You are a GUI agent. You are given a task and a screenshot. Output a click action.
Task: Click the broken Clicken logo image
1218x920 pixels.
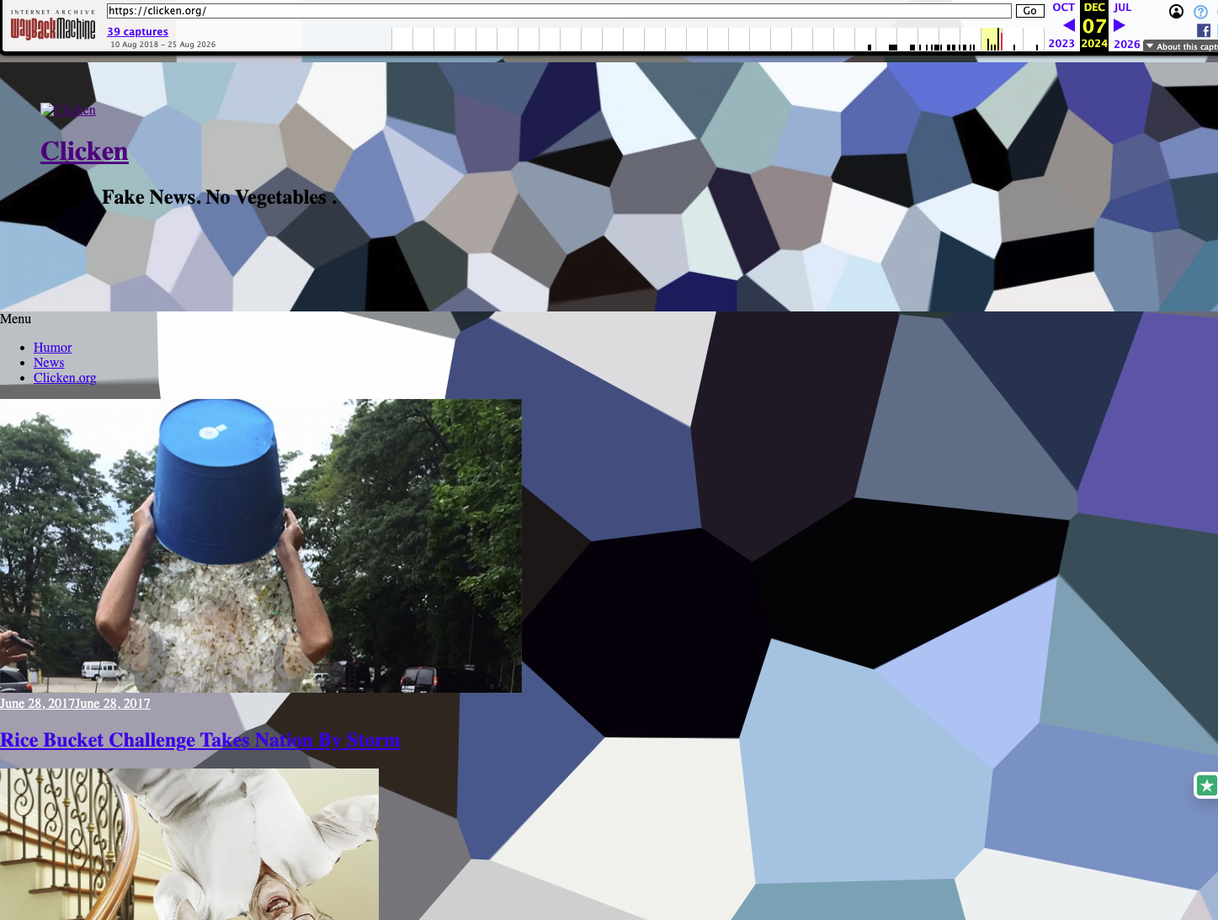click(68, 110)
